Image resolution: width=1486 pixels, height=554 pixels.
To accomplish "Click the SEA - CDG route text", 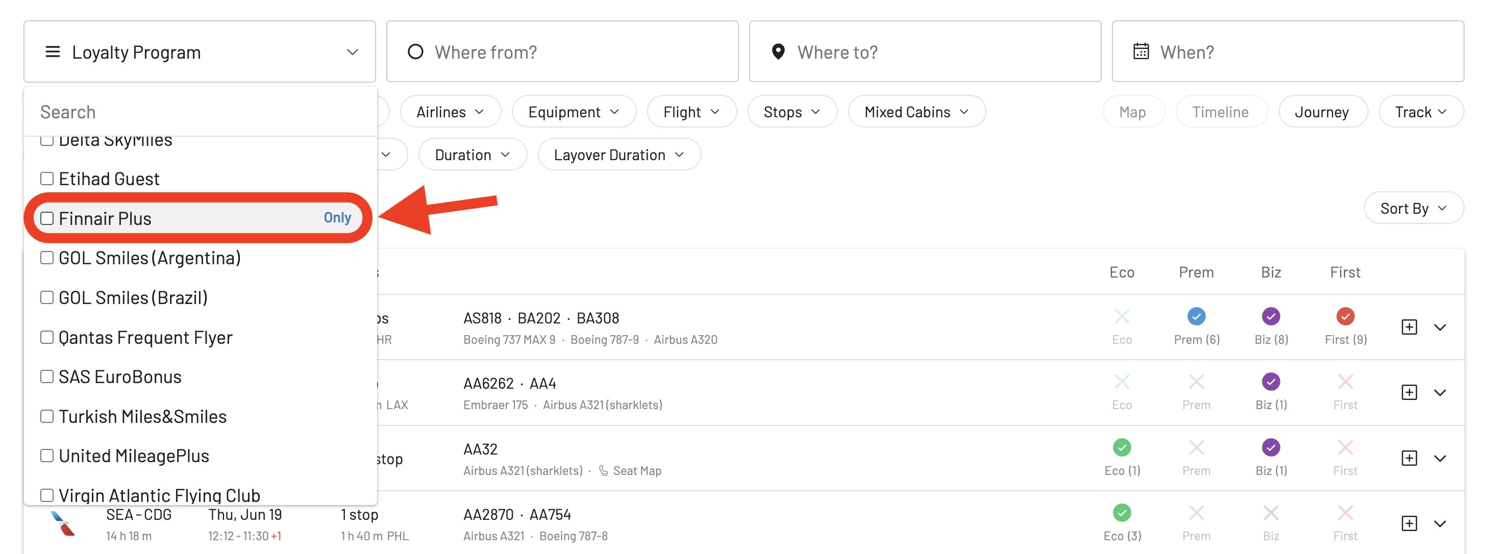I will pyautogui.click(x=138, y=514).
